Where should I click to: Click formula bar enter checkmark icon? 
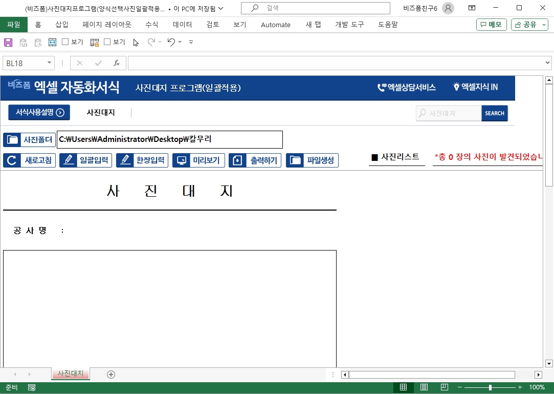[98, 63]
